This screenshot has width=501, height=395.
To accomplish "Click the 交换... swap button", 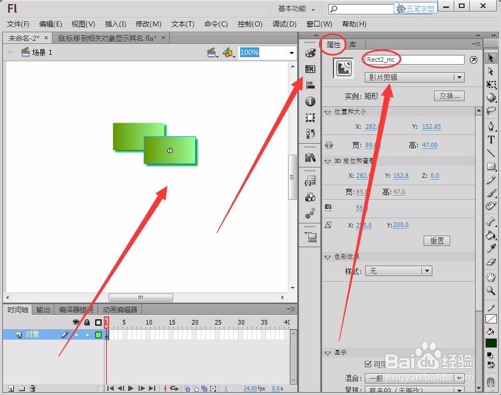I will point(449,96).
